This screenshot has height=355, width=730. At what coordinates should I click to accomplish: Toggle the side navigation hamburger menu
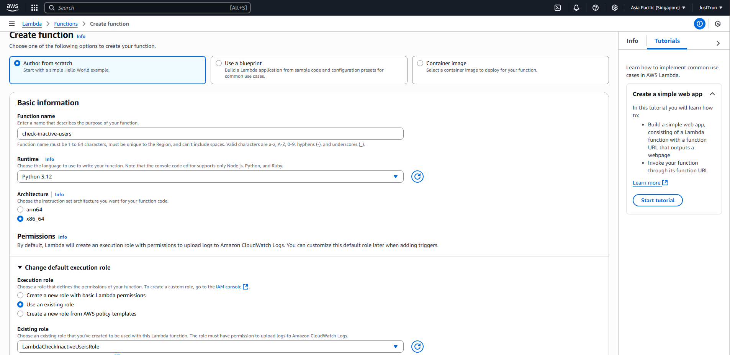coord(12,24)
